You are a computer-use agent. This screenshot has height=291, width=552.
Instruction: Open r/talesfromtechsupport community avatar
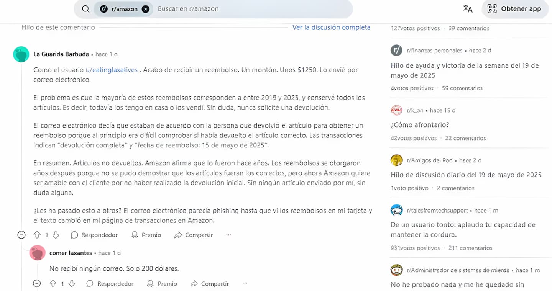pos(396,210)
